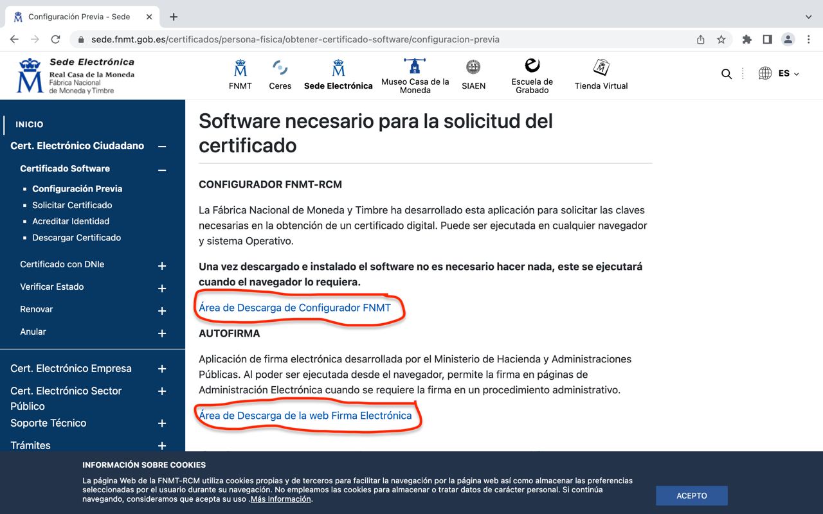Screen dimensions: 823x514
Task: Click the Certificado con DNIe sidebar label
Action: click(62, 264)
